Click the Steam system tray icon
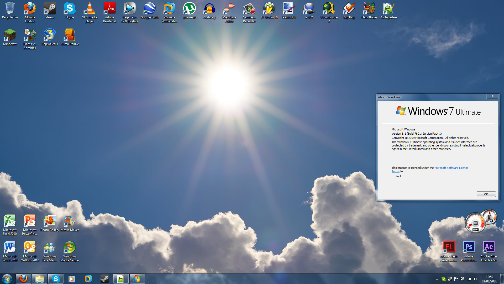The height and width of the screenshot is (284, 504). point(450,279)
